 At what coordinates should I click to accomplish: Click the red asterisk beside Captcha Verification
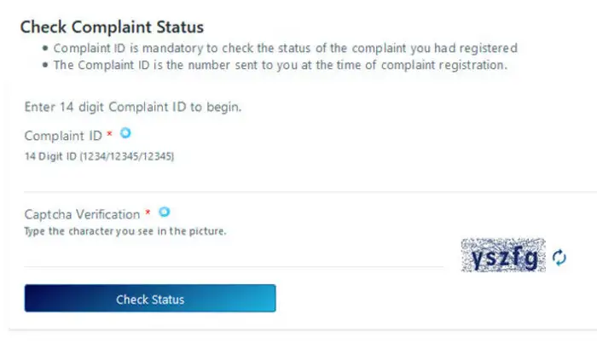point(148,213)
